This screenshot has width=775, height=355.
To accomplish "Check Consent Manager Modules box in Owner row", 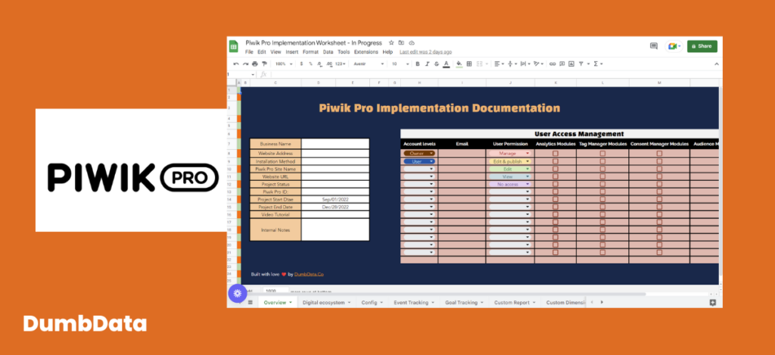I will pos(659,154).
